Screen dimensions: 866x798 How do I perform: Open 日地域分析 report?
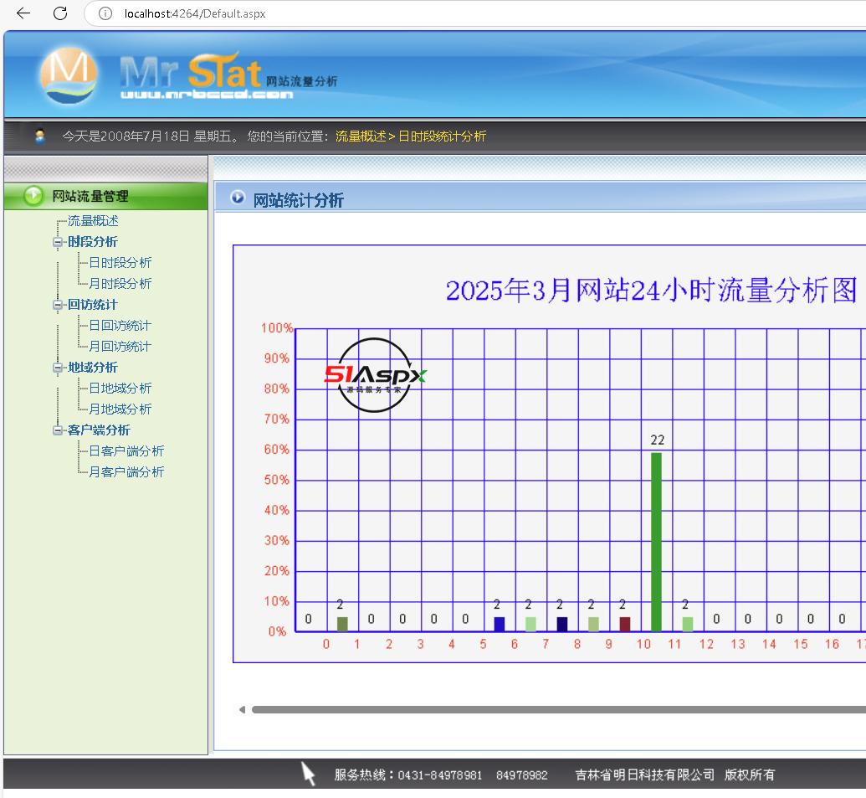(x=120, y=388)
